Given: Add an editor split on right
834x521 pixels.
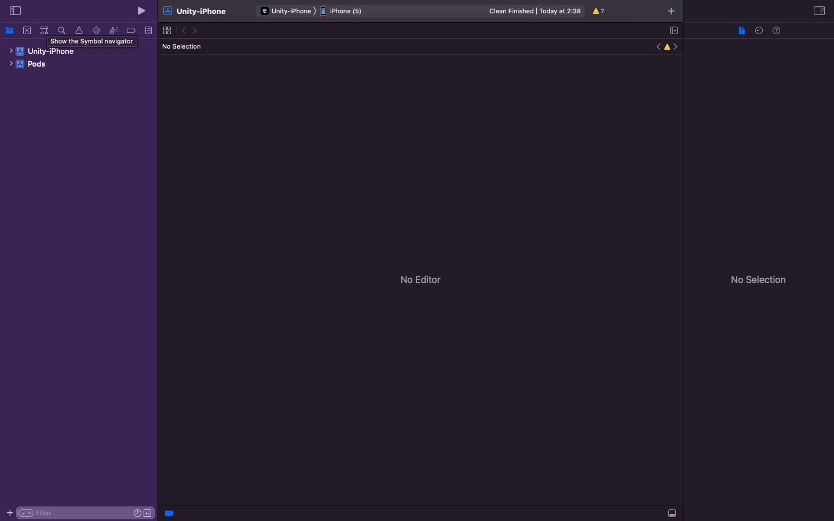Looking at the screenshot, I should click(x=674, y=31).
